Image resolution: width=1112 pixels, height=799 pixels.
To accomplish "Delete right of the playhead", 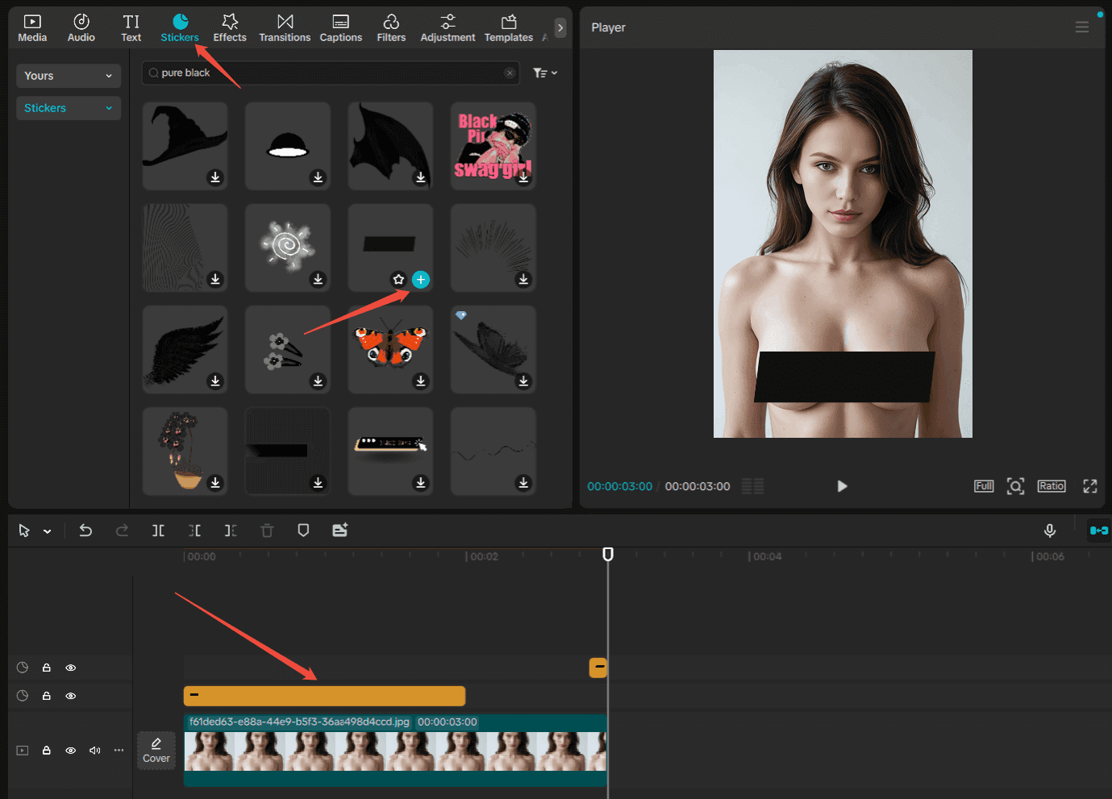I will pos(231,531).
